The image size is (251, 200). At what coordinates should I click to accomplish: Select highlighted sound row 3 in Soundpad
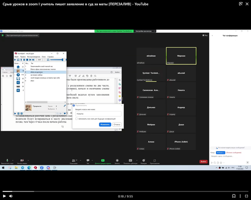coord(46,72)
